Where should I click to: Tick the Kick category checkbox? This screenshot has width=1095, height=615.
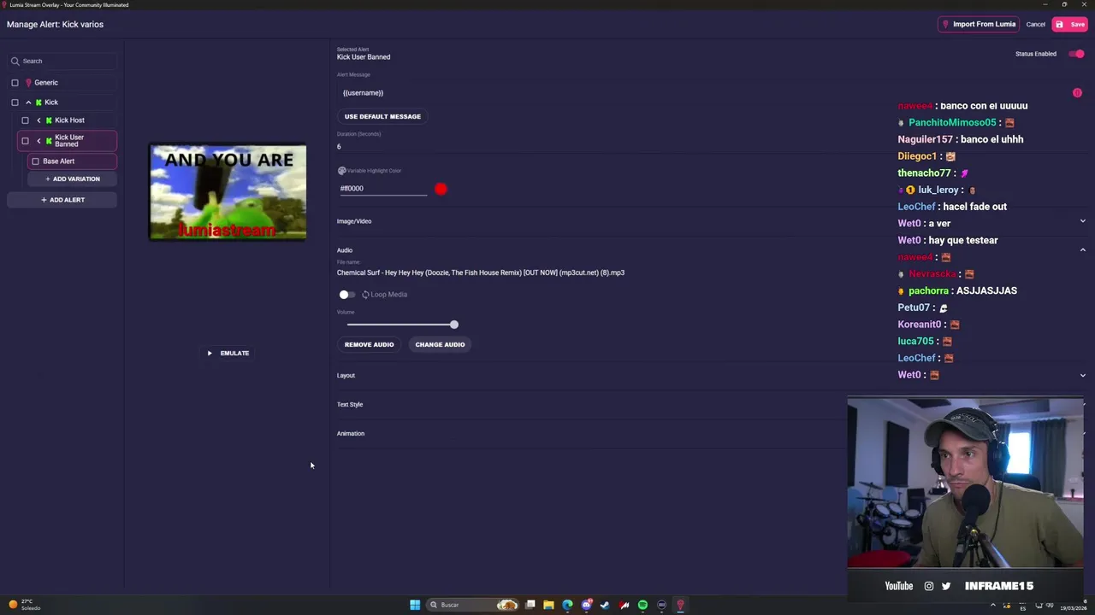[15, 102]
